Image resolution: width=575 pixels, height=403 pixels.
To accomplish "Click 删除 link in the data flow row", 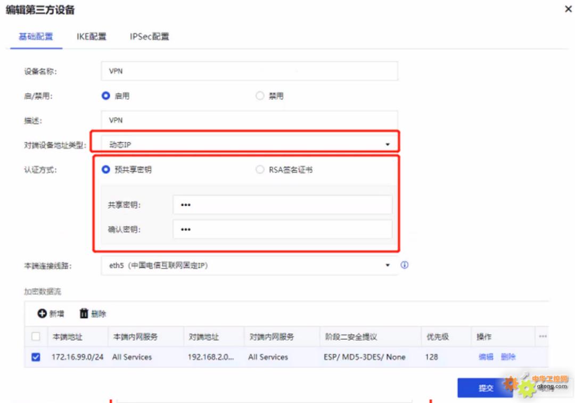I will click(x=508, y=357).
